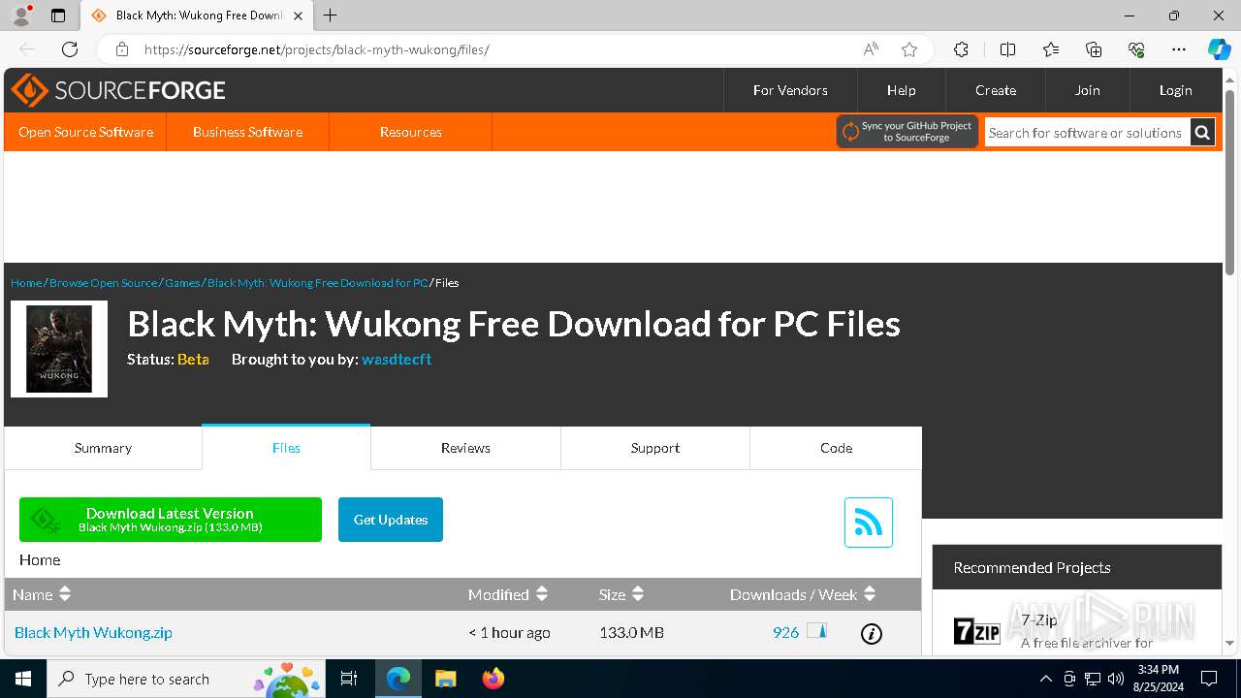
Task: Click the info icon for Black Myth Wukong.zip
Action: pyautogui.click(x=872, y=634)
